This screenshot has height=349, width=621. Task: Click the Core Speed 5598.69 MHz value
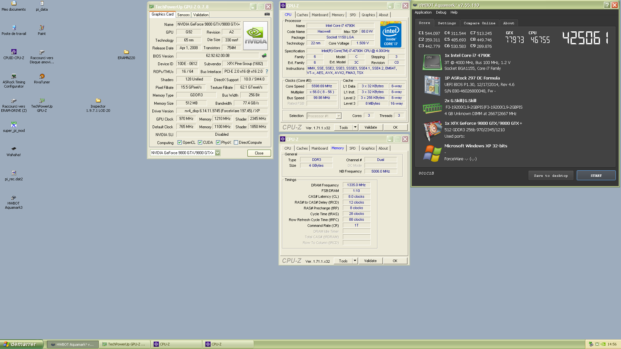(321, 86)
